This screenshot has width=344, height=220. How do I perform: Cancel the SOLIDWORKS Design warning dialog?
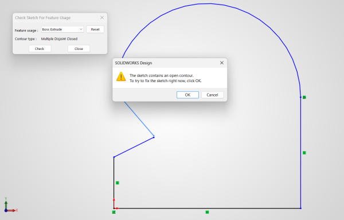point(212,95)
